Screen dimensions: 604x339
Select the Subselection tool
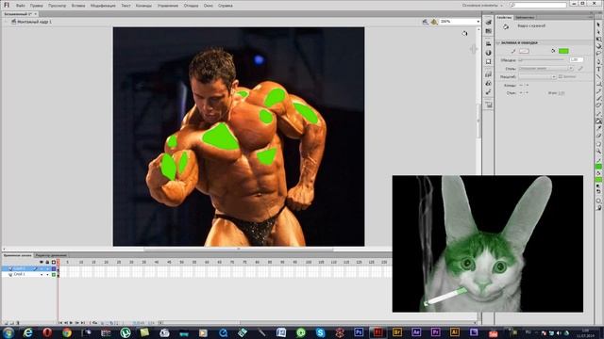599,32
